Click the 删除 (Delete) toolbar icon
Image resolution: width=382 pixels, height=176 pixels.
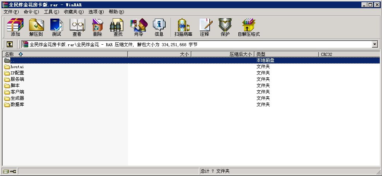point(97,28)
